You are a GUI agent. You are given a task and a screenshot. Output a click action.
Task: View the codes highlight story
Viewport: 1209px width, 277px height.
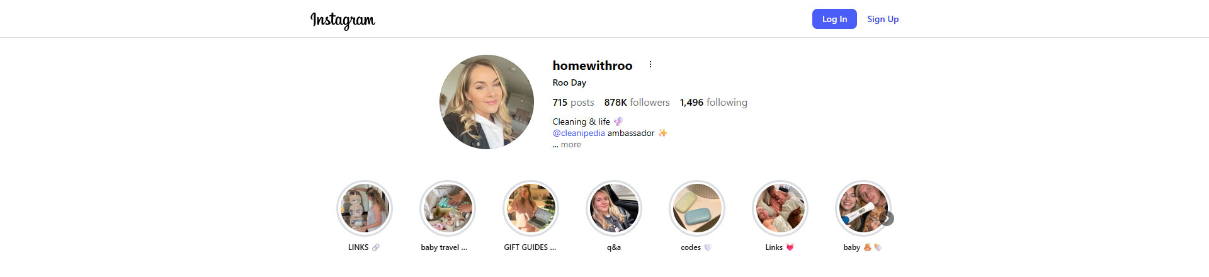697,208
